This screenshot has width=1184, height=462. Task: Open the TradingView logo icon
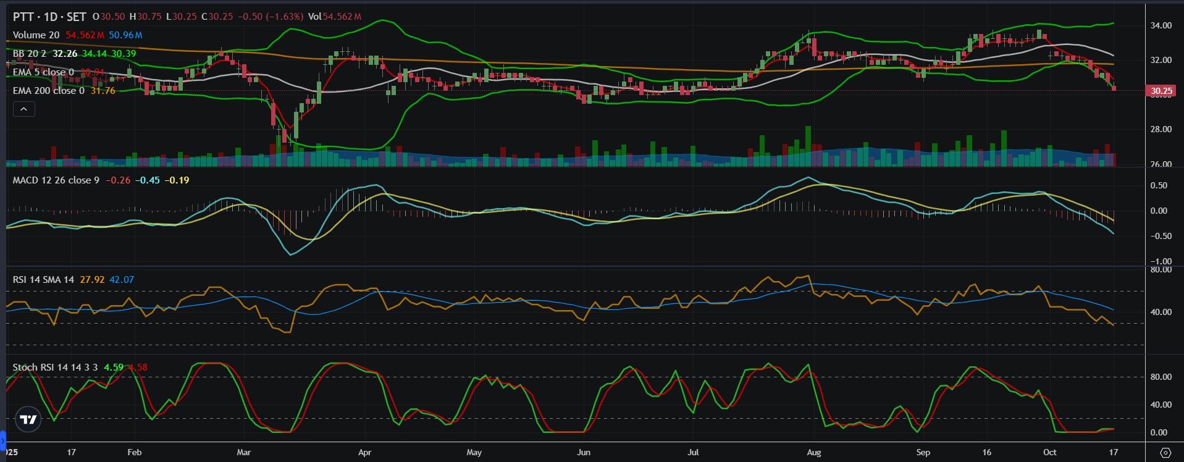click(x=28, y=420)
